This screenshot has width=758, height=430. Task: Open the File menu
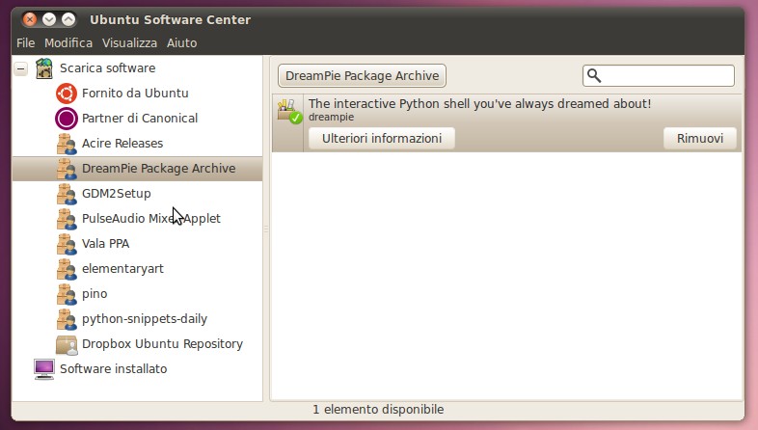point(25,43)
